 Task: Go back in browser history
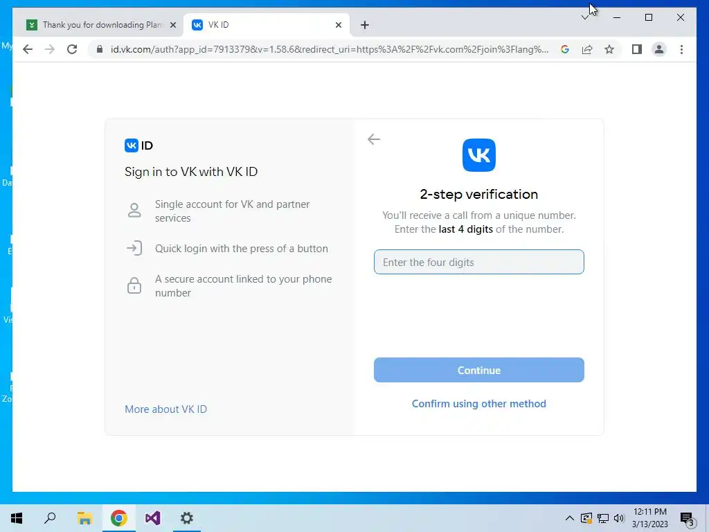[28, 49]
